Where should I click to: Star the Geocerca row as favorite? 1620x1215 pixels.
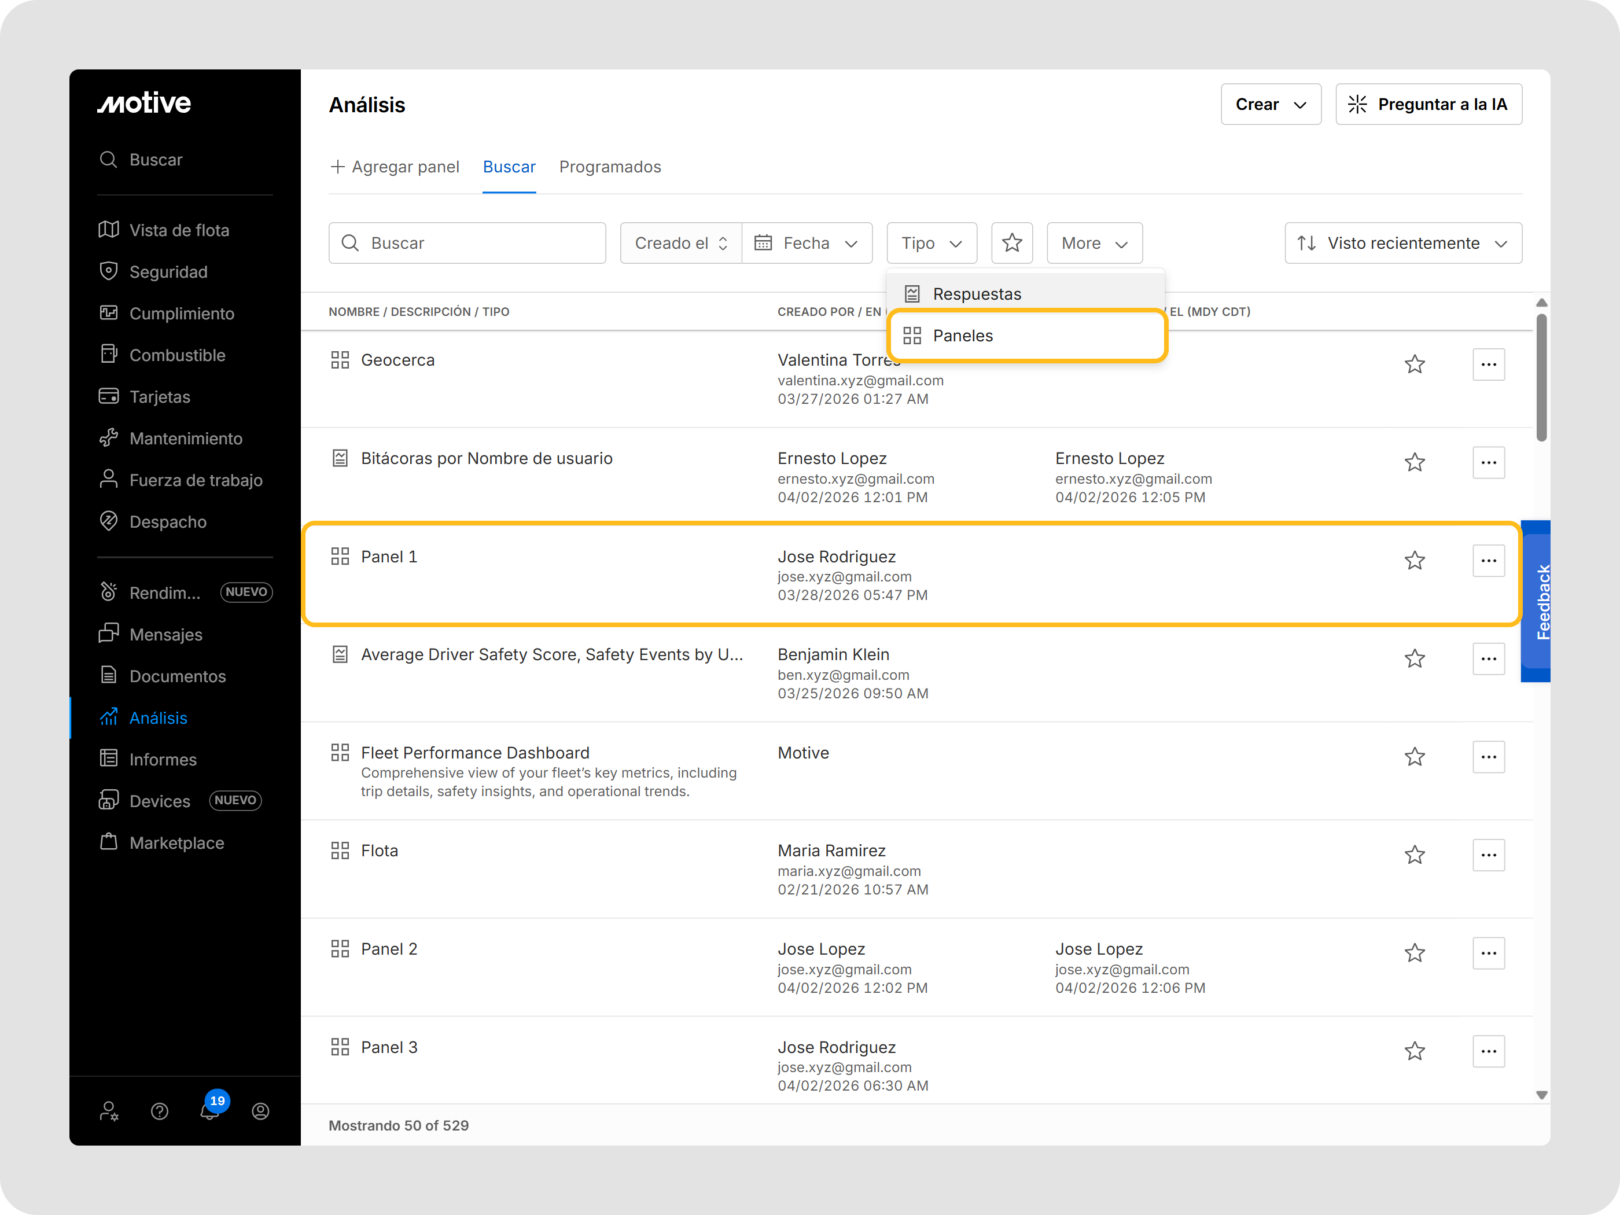1414,364
